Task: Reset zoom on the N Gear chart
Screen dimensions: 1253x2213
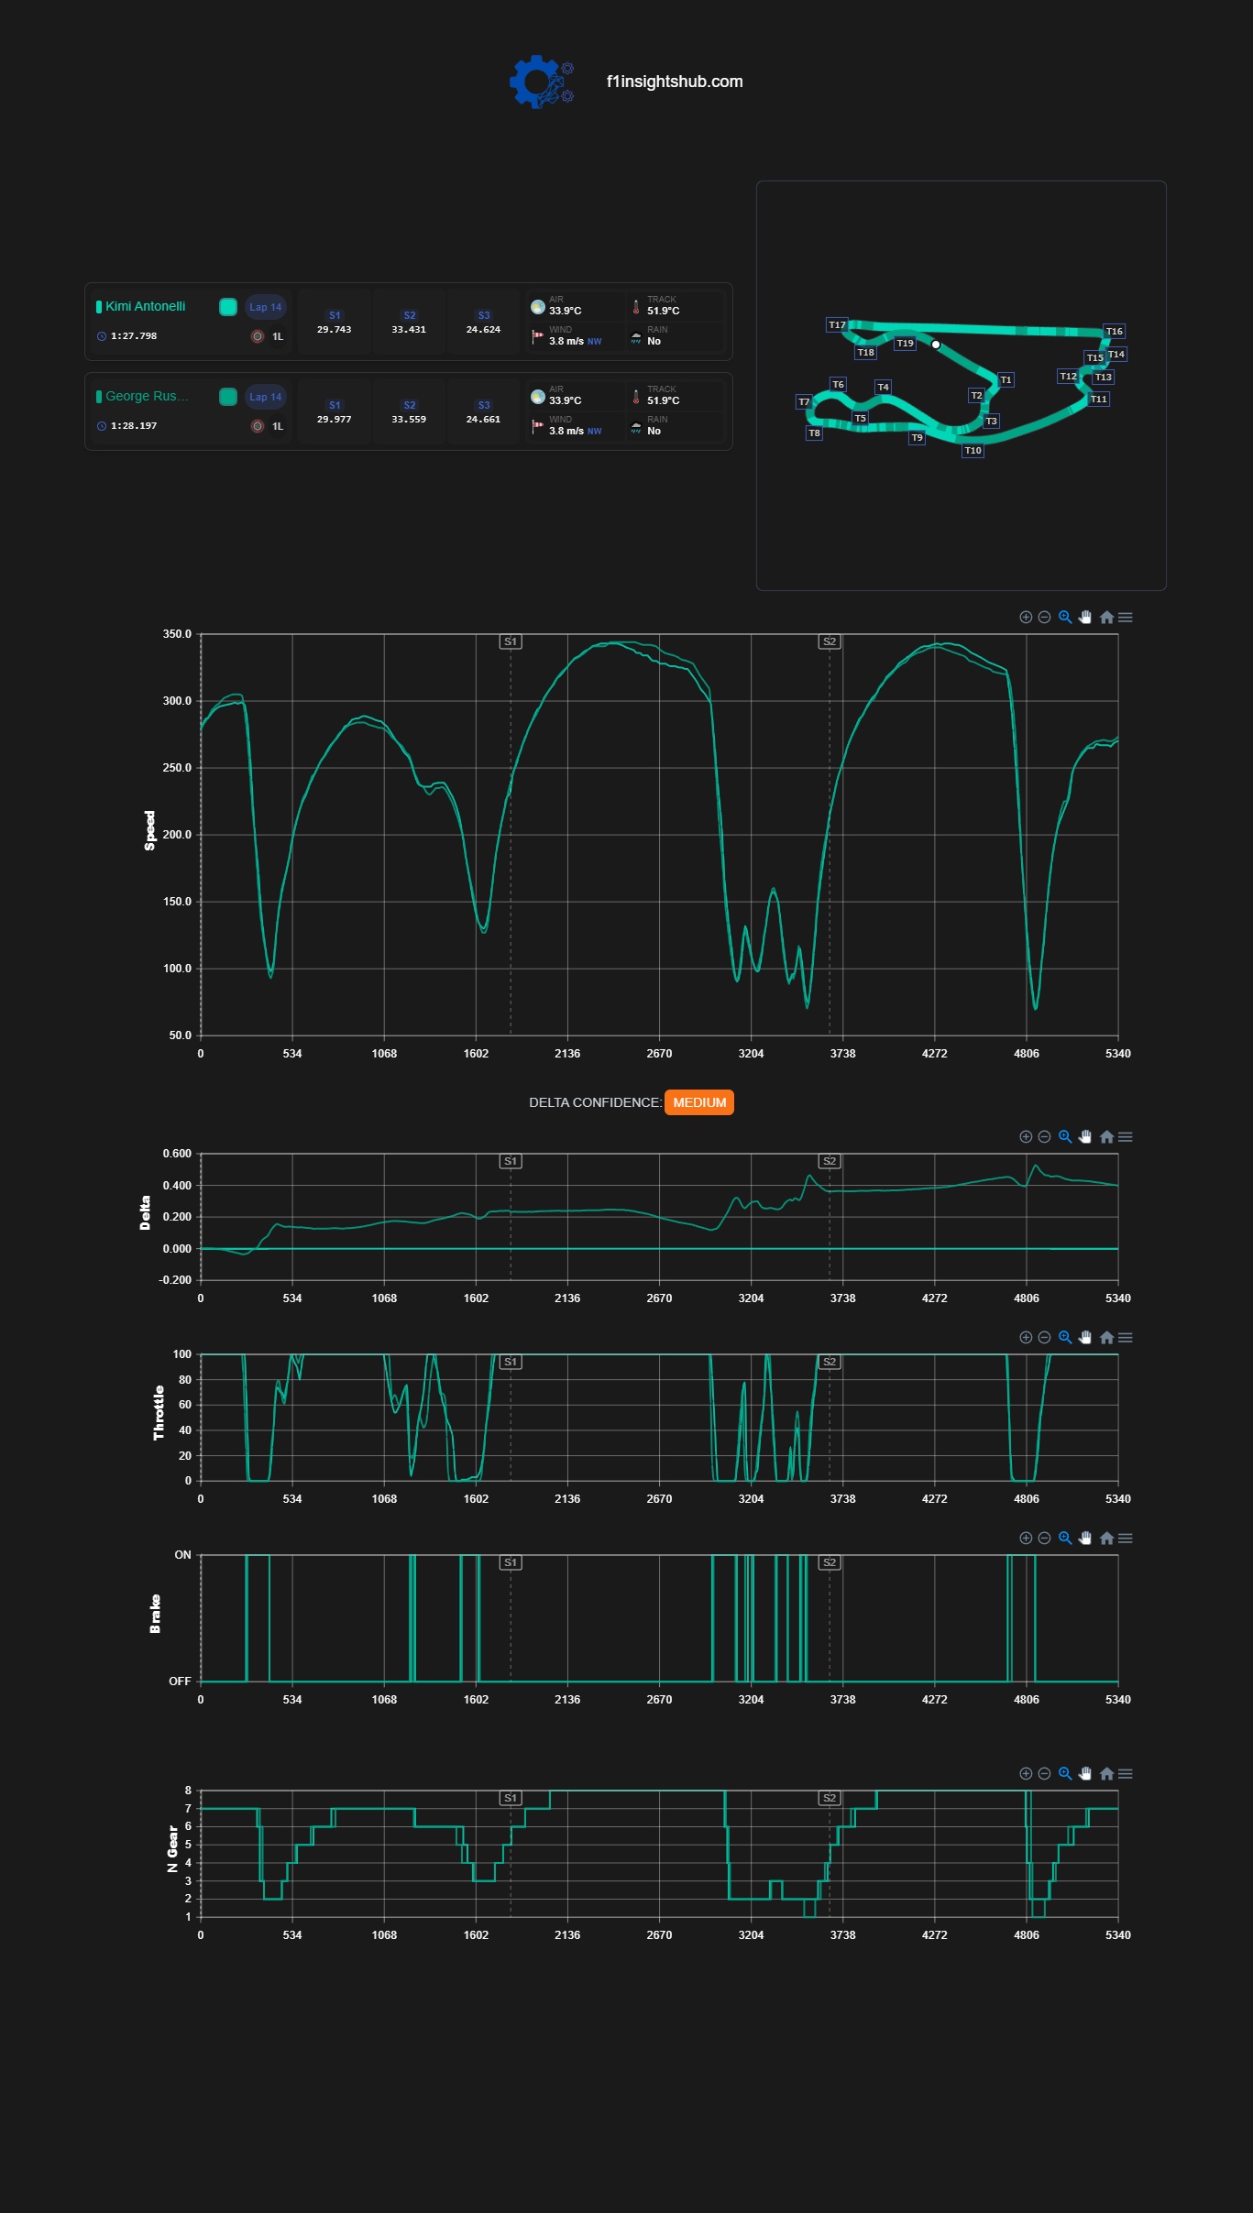Action: [1106, 1774]
